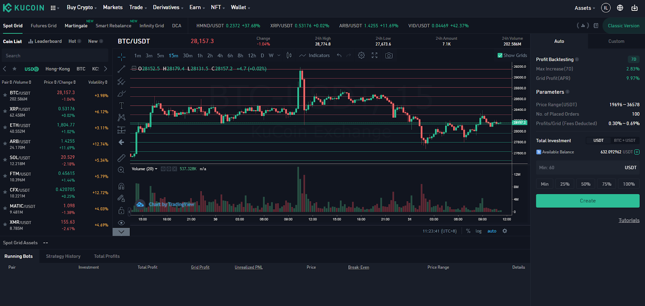Expand the Buy Crypto dropdown
Viewport: 645px width, 306px height.
pos(81,7)
